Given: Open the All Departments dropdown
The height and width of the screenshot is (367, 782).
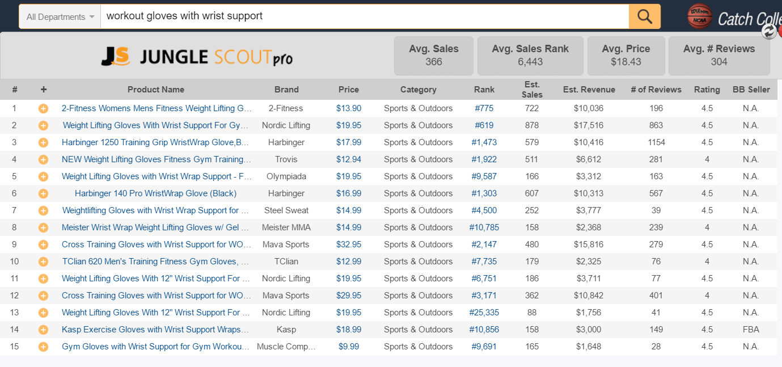Looking at the screenshot, I should [x=60, y=17].
